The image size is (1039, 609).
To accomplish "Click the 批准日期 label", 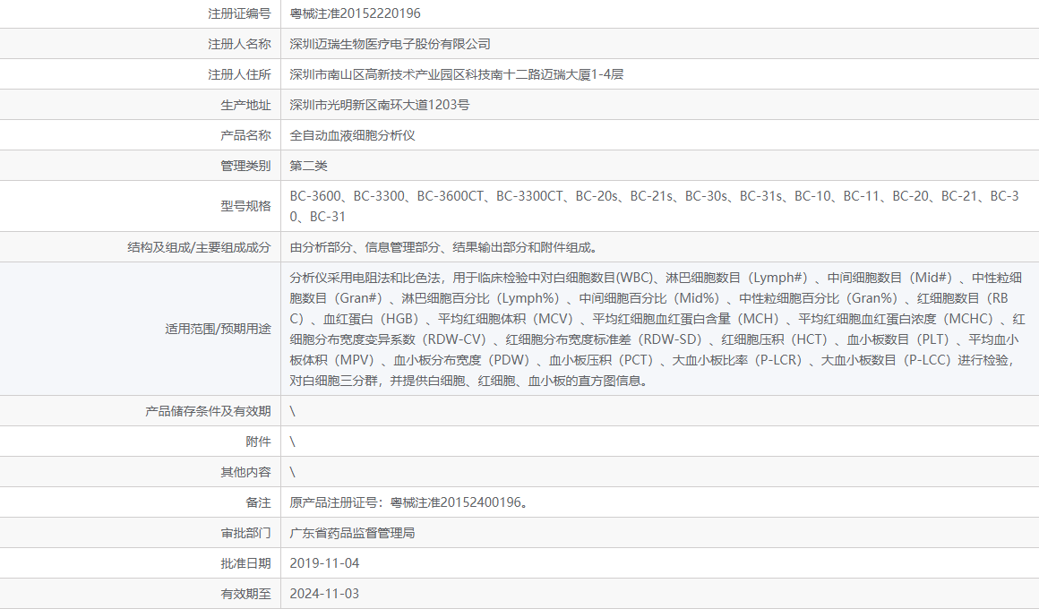I will click(x=245, y=563).
